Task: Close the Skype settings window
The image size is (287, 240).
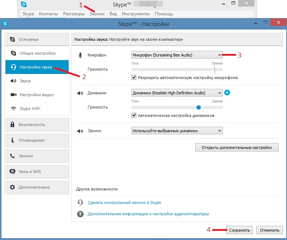Action: tap(278, 23)
